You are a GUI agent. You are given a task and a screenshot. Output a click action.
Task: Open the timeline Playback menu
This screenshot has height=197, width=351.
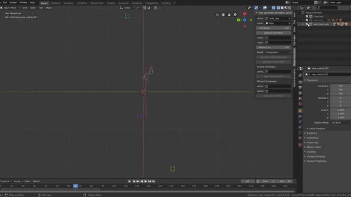(x=6, y=181)
